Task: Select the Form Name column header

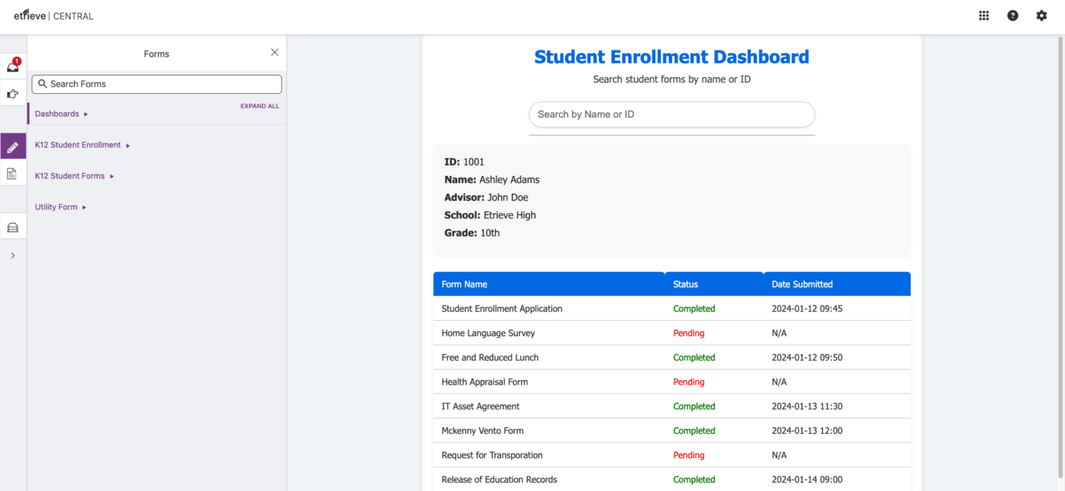Action: 464,284
